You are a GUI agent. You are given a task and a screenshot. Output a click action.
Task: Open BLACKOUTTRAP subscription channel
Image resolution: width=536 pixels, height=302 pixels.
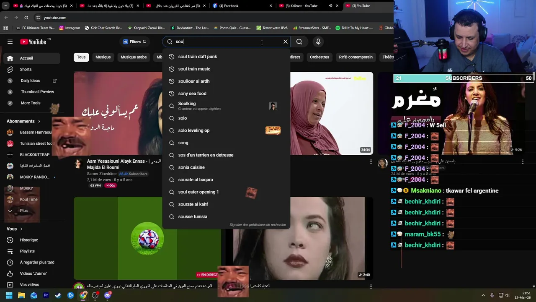(32, 155)
